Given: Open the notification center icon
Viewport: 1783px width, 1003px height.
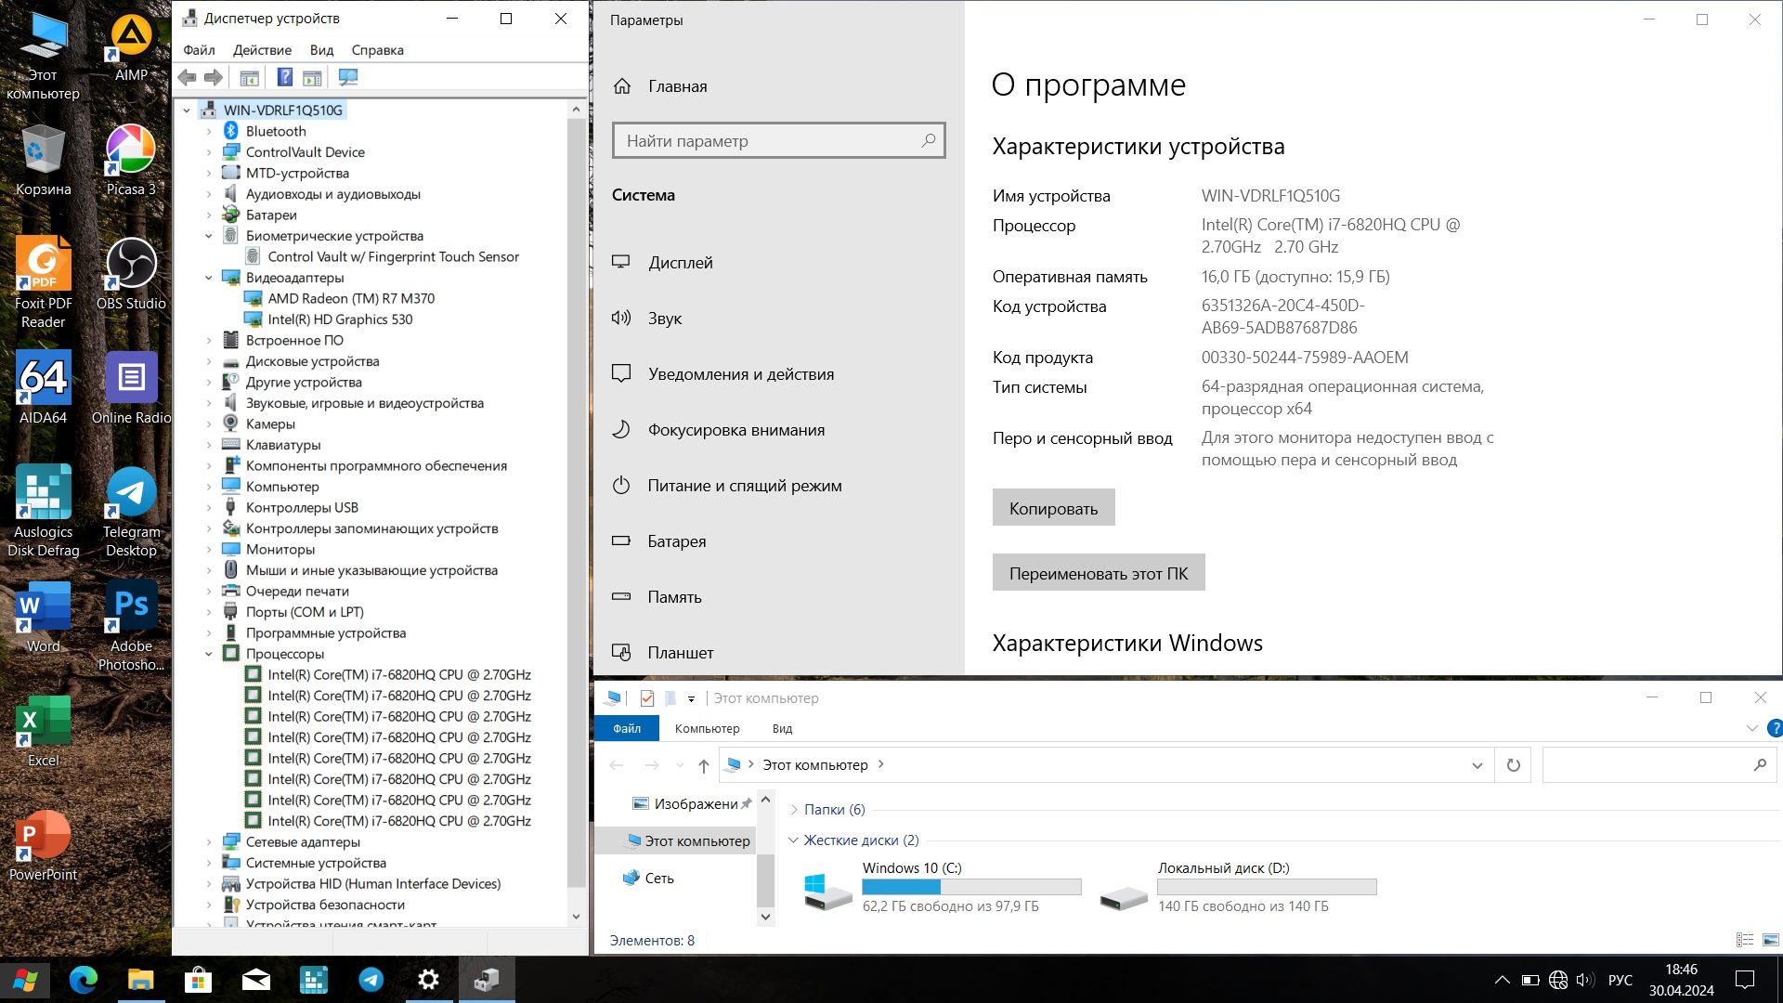Looking at the screenshot, I should pos(1745,979).
